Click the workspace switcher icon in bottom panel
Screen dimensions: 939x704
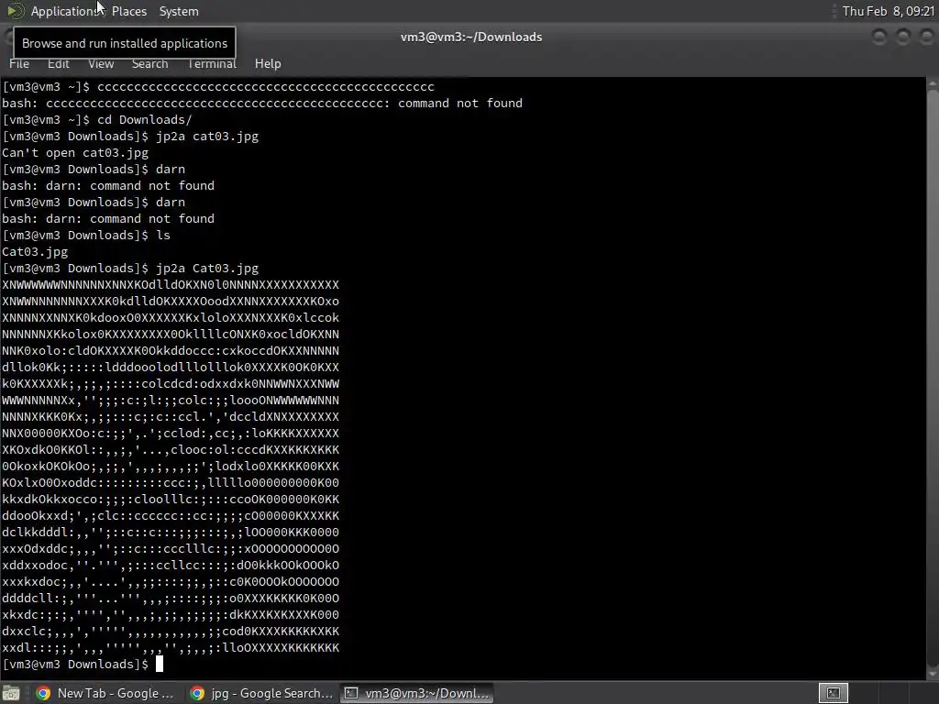click(x=833, y=693)
